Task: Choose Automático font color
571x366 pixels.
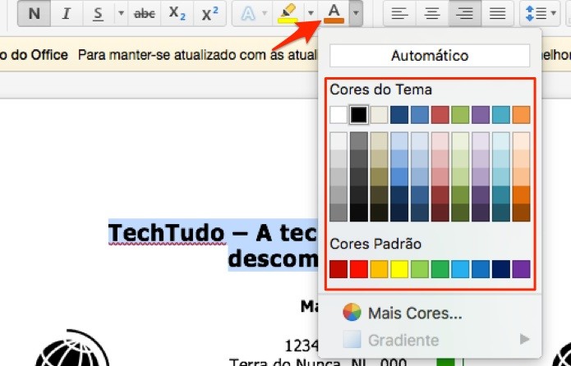Action: pos(430,56)
